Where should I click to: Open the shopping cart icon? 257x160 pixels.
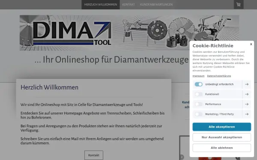[239, 4]
